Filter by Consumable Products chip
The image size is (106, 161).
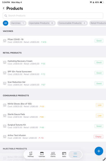[x=72, y=23]
